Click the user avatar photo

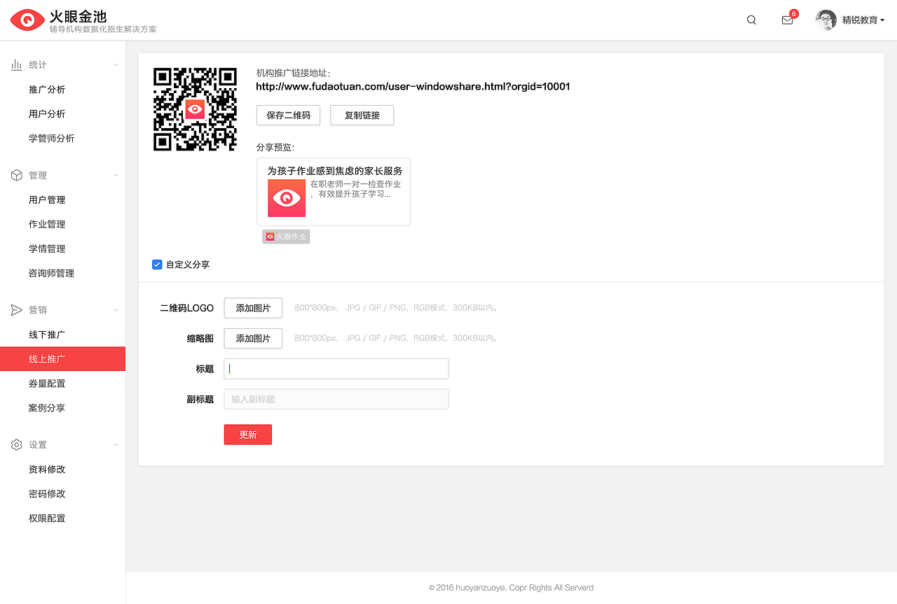point(826,20)
